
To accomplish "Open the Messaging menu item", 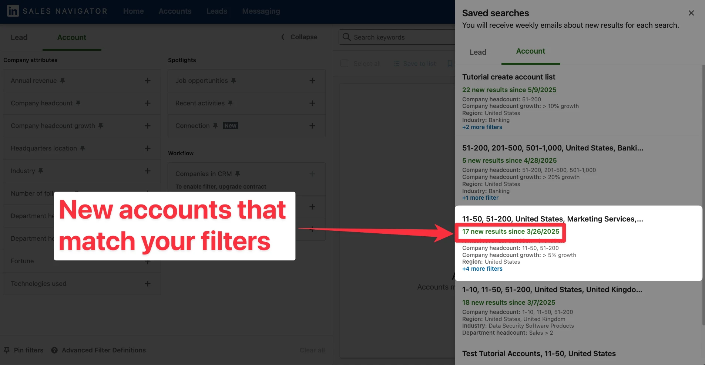I will pyautogui.click(x=261, y=11).
